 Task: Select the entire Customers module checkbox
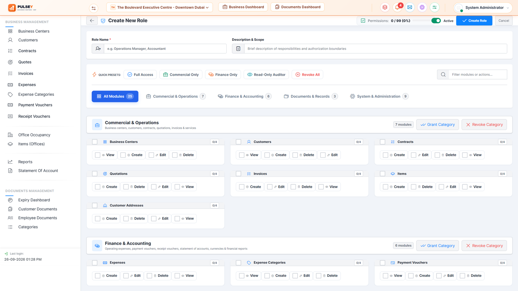pyautogui.click(x=239, y=142)
